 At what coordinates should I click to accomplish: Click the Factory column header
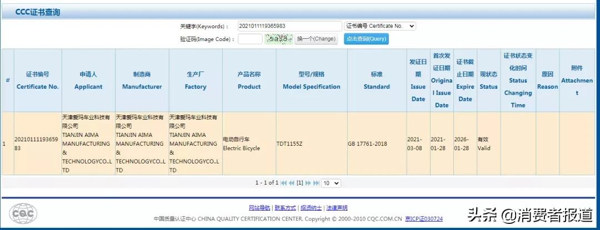[x=196, y=80]
